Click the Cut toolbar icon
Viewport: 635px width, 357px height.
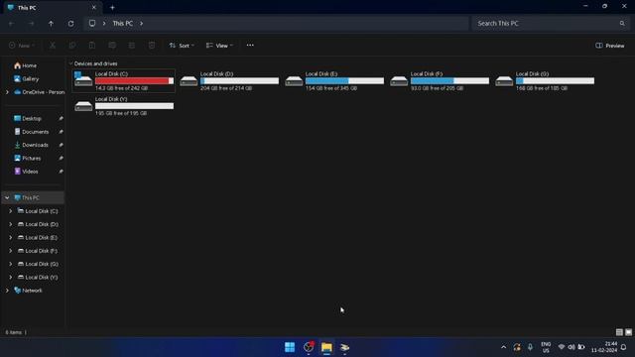(53, 46)
